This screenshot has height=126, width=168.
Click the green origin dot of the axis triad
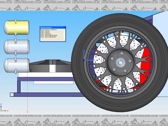click(x=1, y=111)
